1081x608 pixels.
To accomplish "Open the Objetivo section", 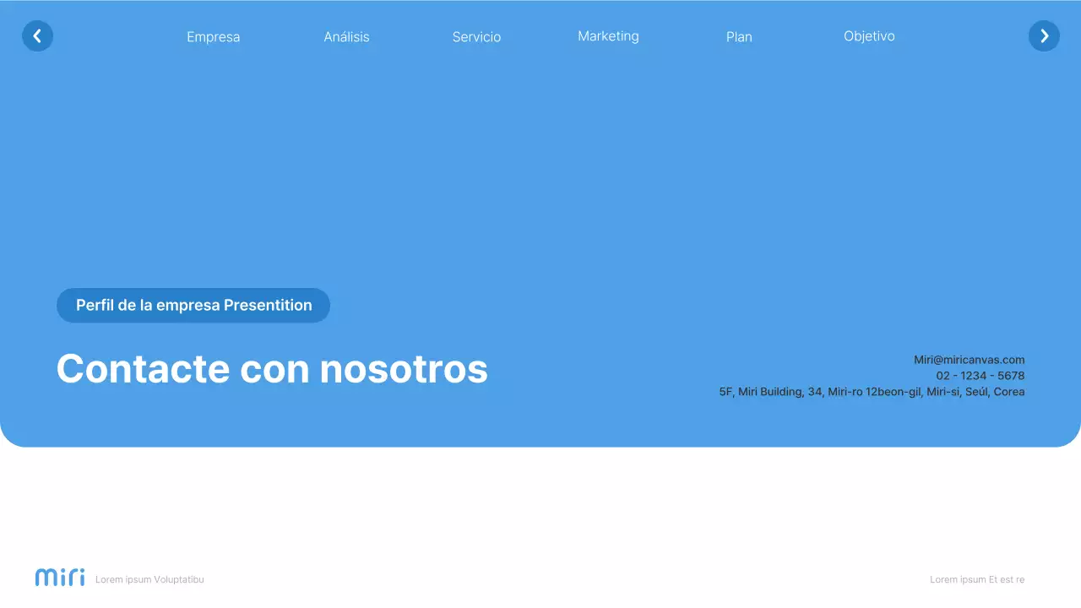I will pos(869,35).
